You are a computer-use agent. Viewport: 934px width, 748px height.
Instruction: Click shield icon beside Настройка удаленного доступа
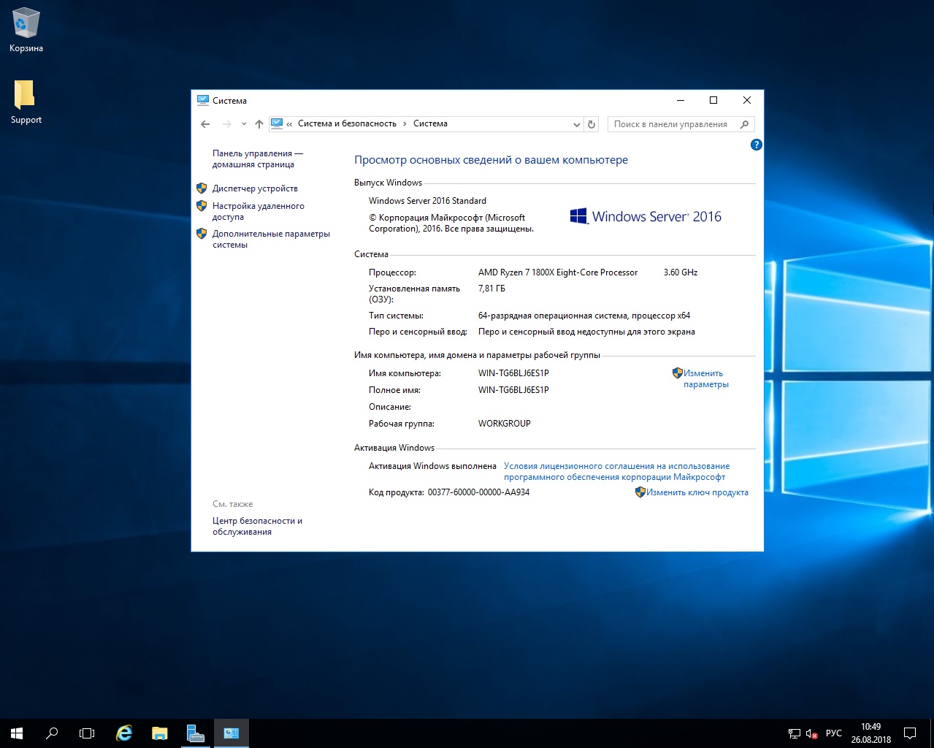[202, 206]
